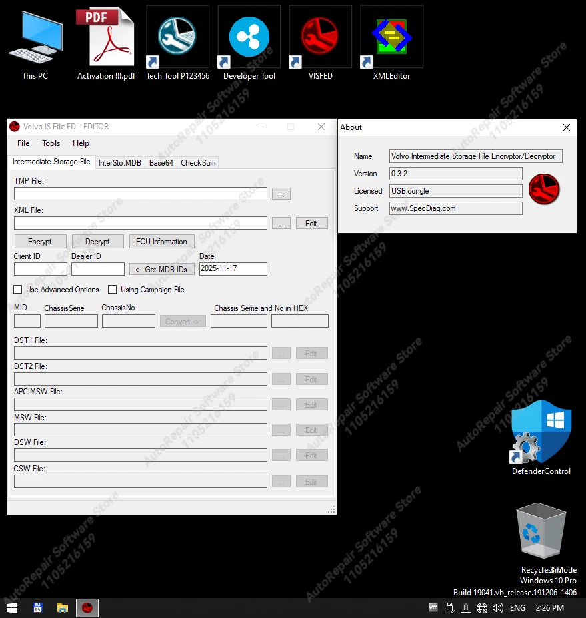The width and height of the screenshot is (586, 618).
Task: Click Edit button beside XML File
Action: click(311, 223)
